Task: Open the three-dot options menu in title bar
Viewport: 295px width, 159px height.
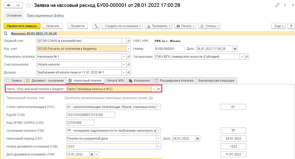Action: click(x=285, y=5)
